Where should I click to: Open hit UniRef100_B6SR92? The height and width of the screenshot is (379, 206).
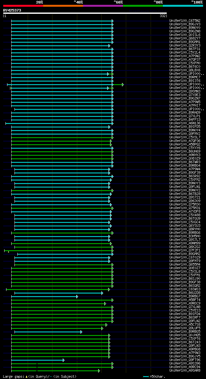pos(185,176)
